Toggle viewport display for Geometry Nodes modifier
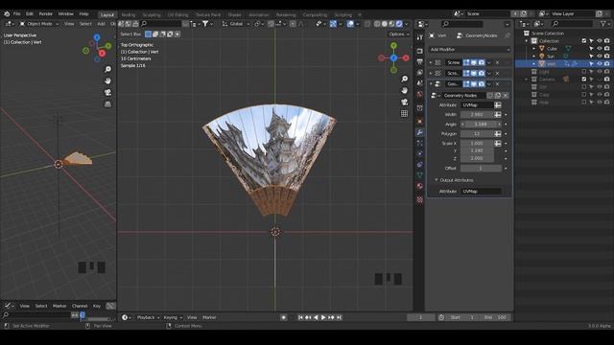 tap(474, 83)
